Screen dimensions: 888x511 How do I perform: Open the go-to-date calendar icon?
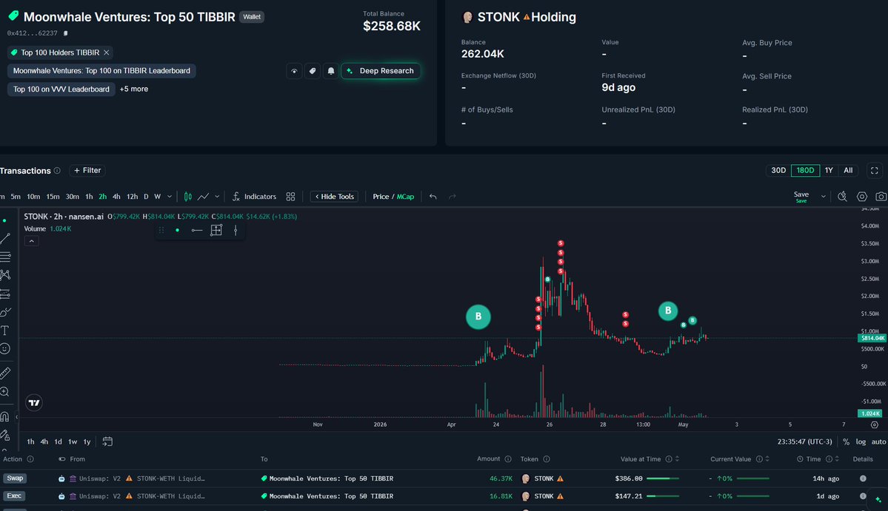pyautogui.click(x=107, y=441)
